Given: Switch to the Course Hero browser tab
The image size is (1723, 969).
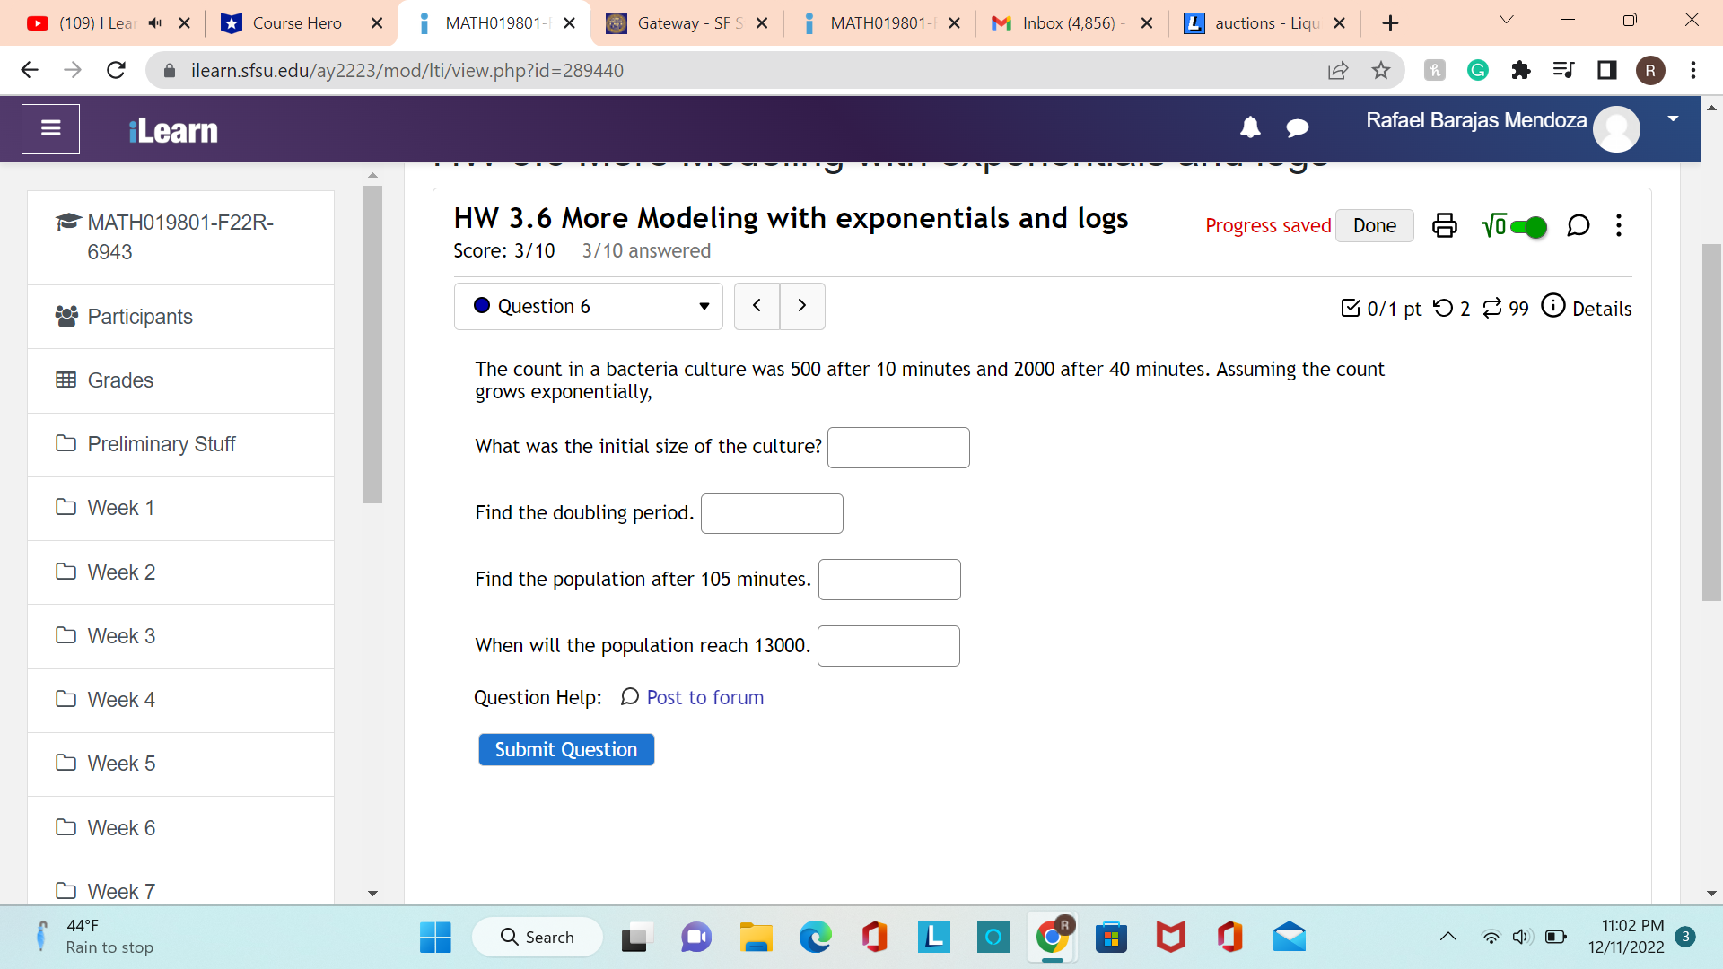Looking at the screenshot, I should (x=296, y=22).
